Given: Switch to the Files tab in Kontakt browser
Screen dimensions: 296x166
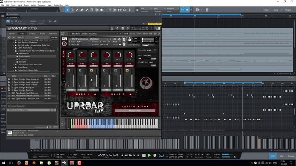Looking at the screenshot, I should [22, 34].
